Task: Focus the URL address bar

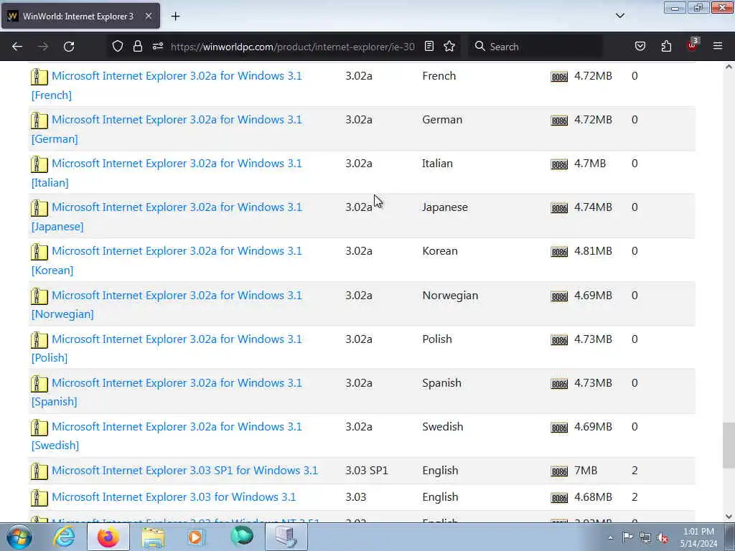Action: pyautogui.click(x=292, y=47)
